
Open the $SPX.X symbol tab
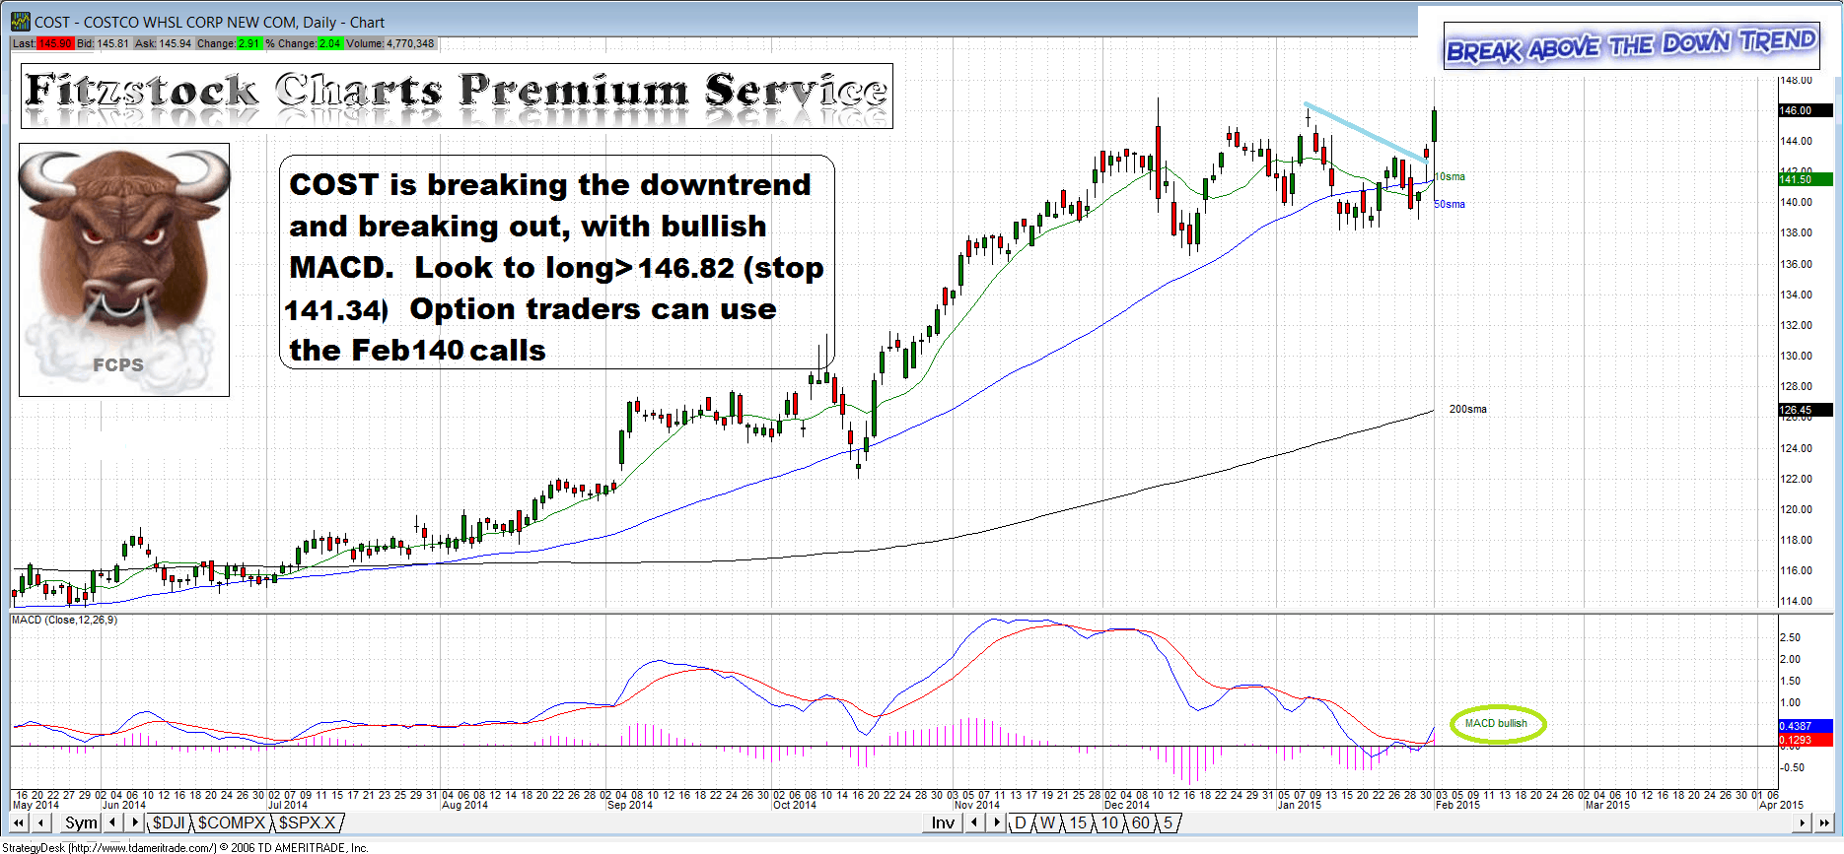(307, 822)
